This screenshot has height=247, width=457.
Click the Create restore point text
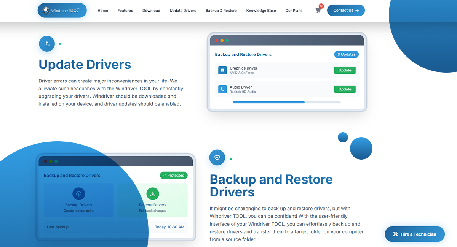[79, 211]
